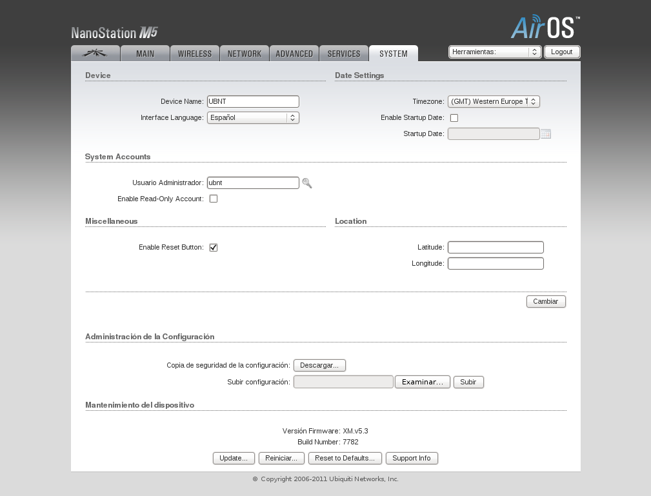This screenshot has width=651, height=496.
Task: Click the AirOS logo
Action: (x=545, y=27)
